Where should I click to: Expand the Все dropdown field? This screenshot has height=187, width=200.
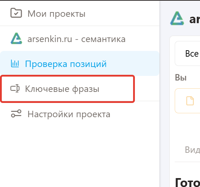click(x=188, y=53)
